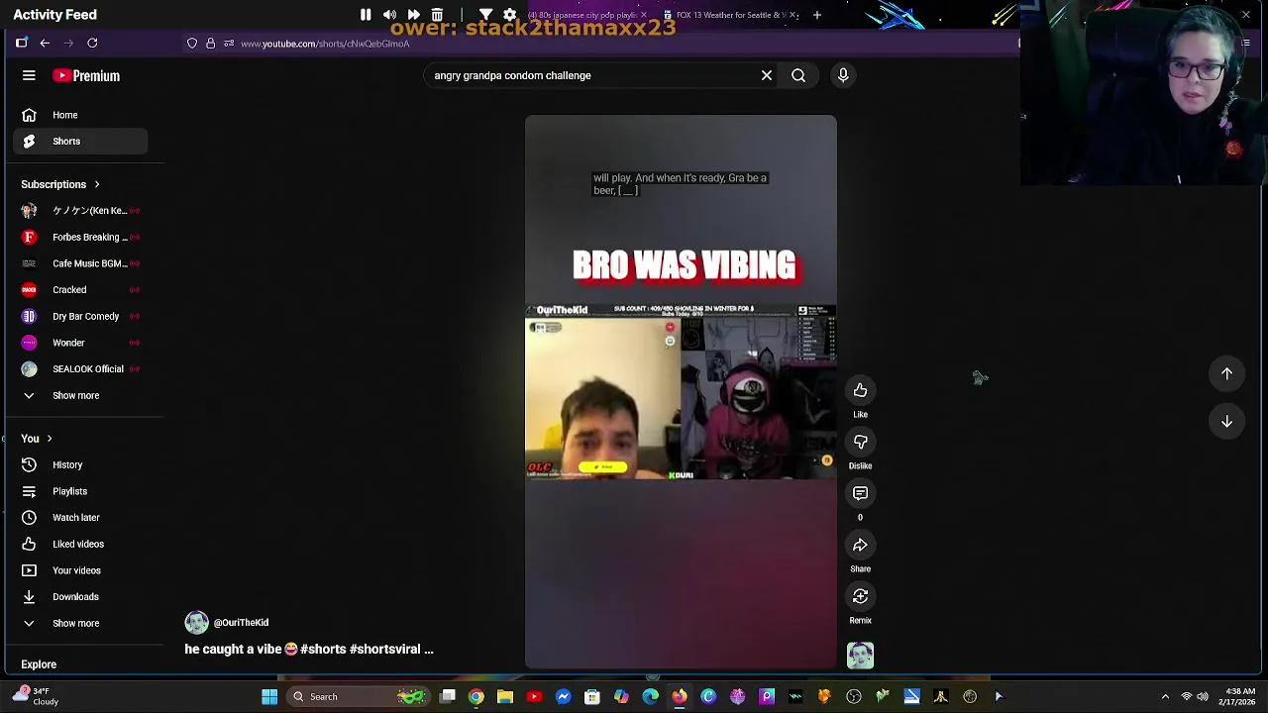Open the Activity Feed filter
The height and width of the screenshot is (713, 1268).
tap(485, 15)
